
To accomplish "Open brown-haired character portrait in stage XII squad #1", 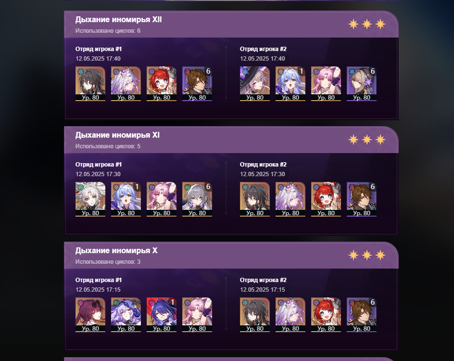I will 197,84.
